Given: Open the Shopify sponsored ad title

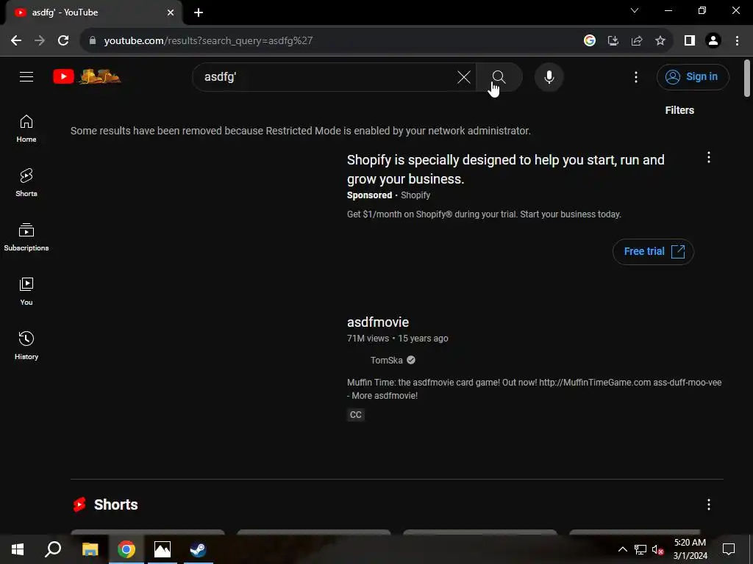Looking at the screenshot, I should (x=505, y=170).
